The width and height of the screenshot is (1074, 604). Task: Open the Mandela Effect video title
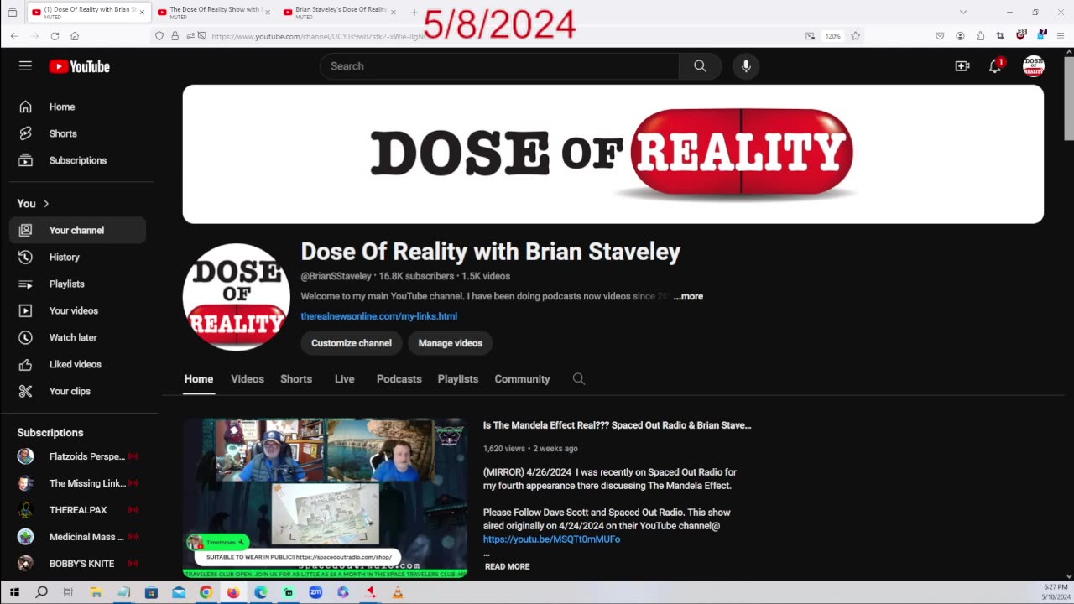pos(617,425)
